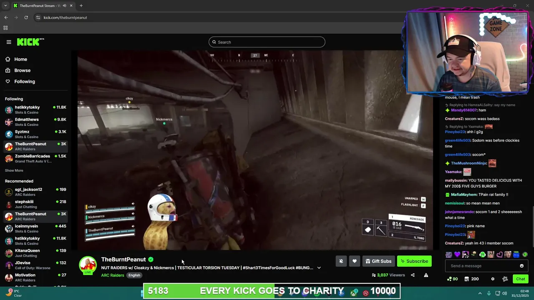
Task: Mute the tab using speaker icon
Action: coord(64,6)
